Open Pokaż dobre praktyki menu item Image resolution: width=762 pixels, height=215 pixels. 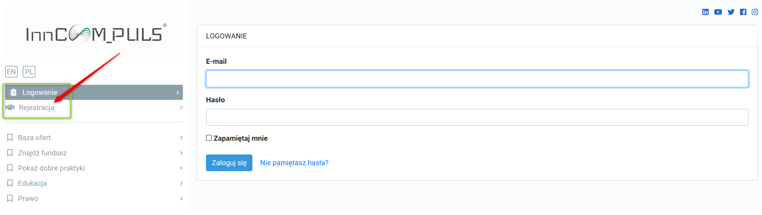click(x=51, y=168)
